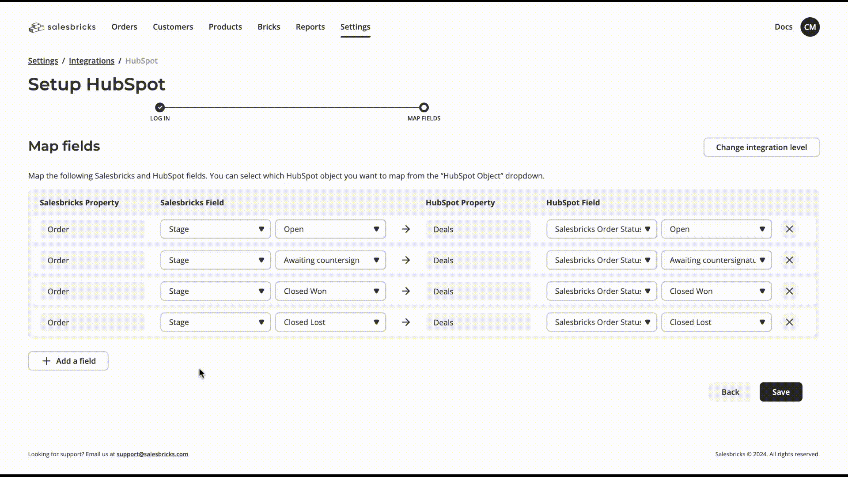Click the Add a field button
The image size is (848, 477).
coord(68,361)
